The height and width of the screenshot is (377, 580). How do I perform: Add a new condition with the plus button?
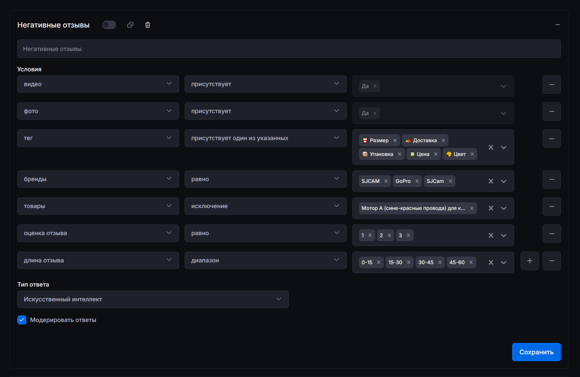pos(530,261)
